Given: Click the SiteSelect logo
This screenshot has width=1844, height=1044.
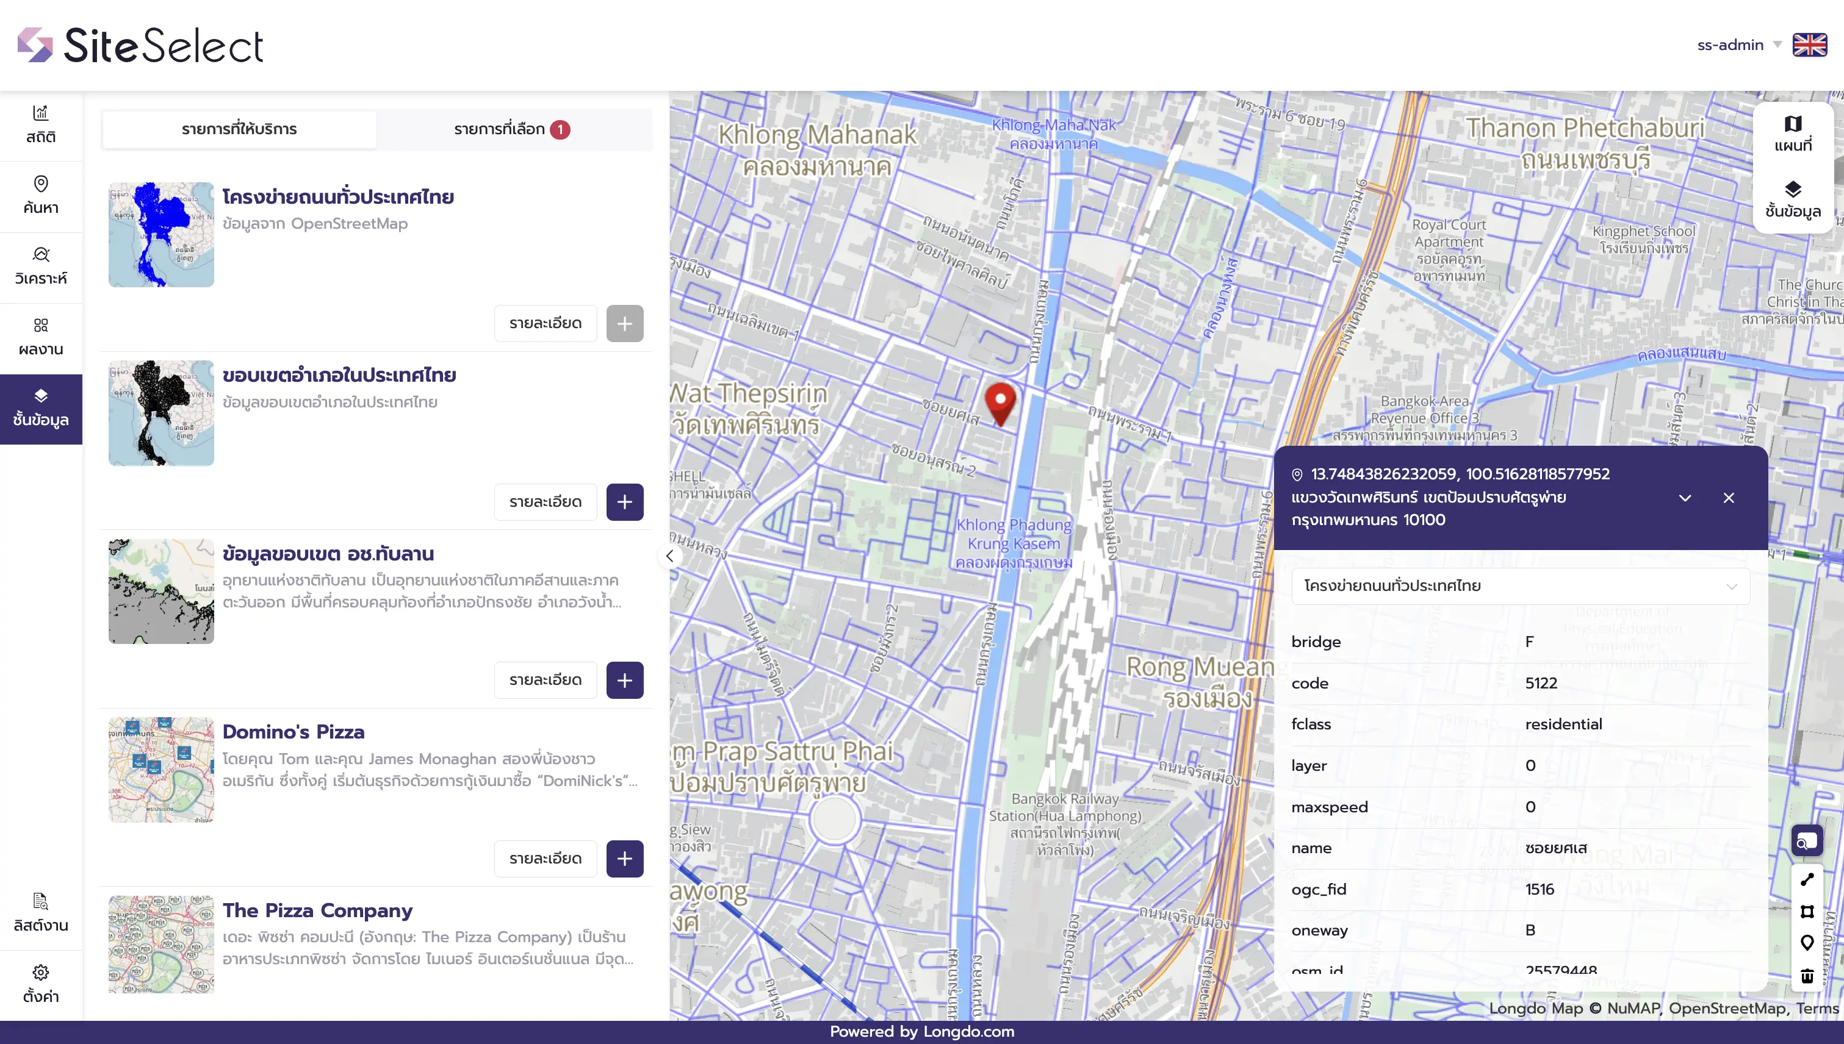Looking at the screenshot, I should pos(140,45).
